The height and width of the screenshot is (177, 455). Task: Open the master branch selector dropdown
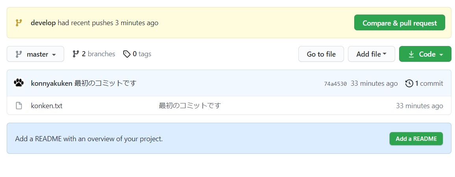[x=35, y=54]
